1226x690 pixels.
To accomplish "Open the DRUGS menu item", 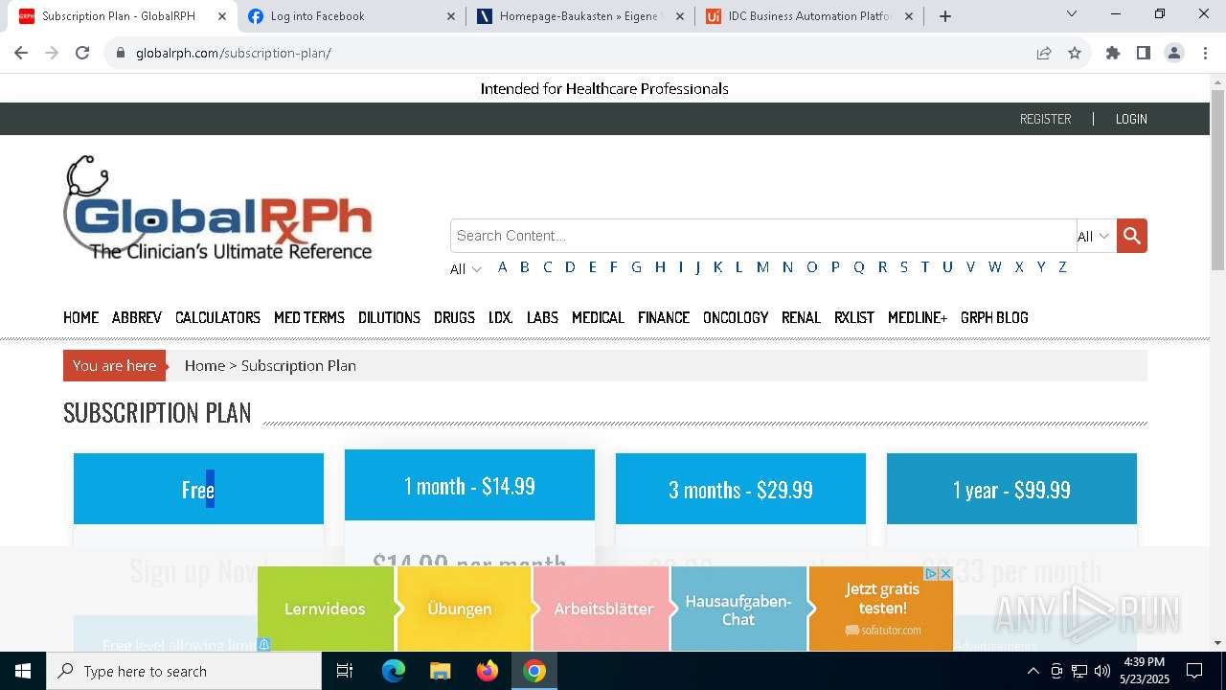I will (x=454, y=317).
